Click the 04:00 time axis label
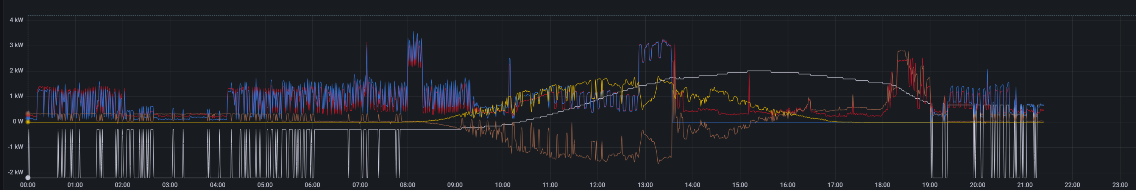Screen dimensions: 1136x190 (217, 185)
